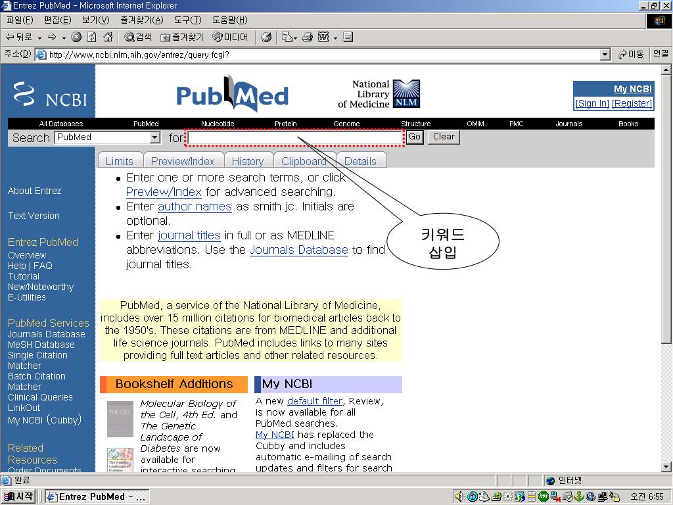Screen dimensions: 673x505
Task: Switch to the Limits tab
Action: point(120,161)
